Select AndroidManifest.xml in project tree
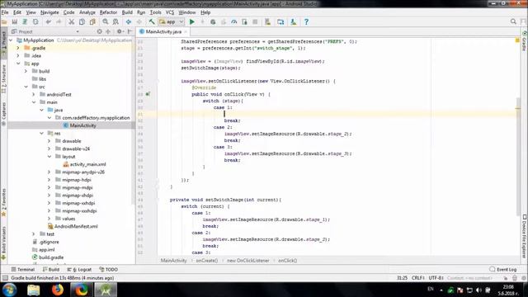The height and width of the screenshot is (297, 528). click(x=73, y=226)
